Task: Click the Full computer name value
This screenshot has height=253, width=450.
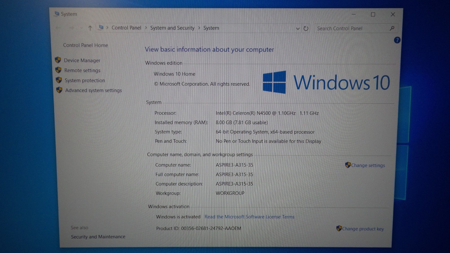Action: (235, 174)
